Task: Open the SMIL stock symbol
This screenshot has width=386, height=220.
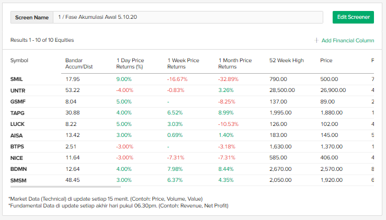Action: [x=17, y=79]
